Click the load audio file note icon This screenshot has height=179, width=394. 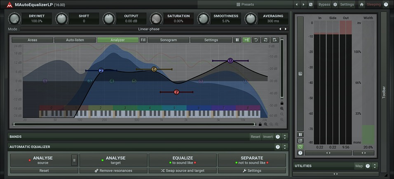pyautogui.click(x=265, y=40)
